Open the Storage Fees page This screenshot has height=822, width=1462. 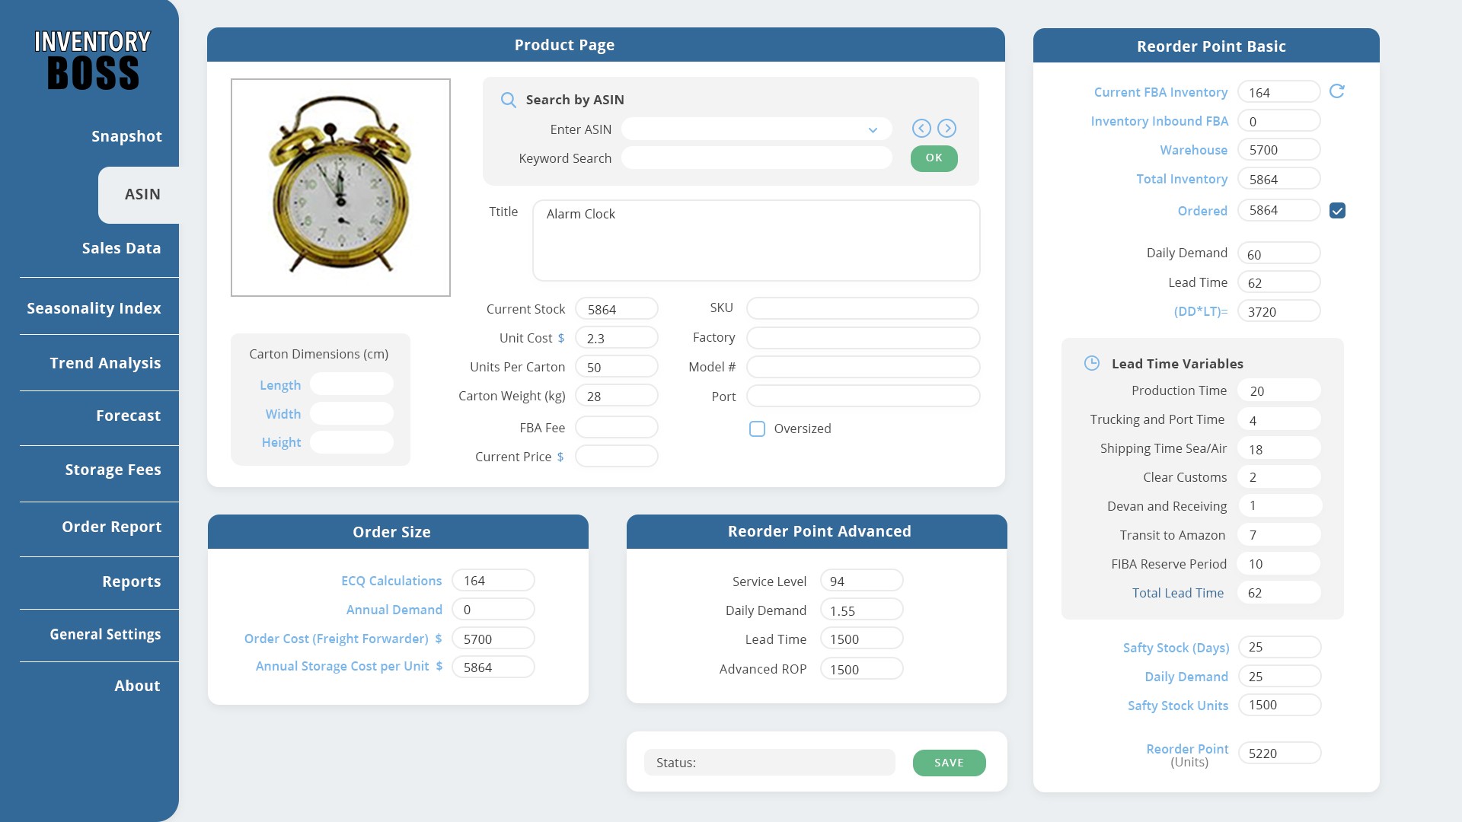113,470
